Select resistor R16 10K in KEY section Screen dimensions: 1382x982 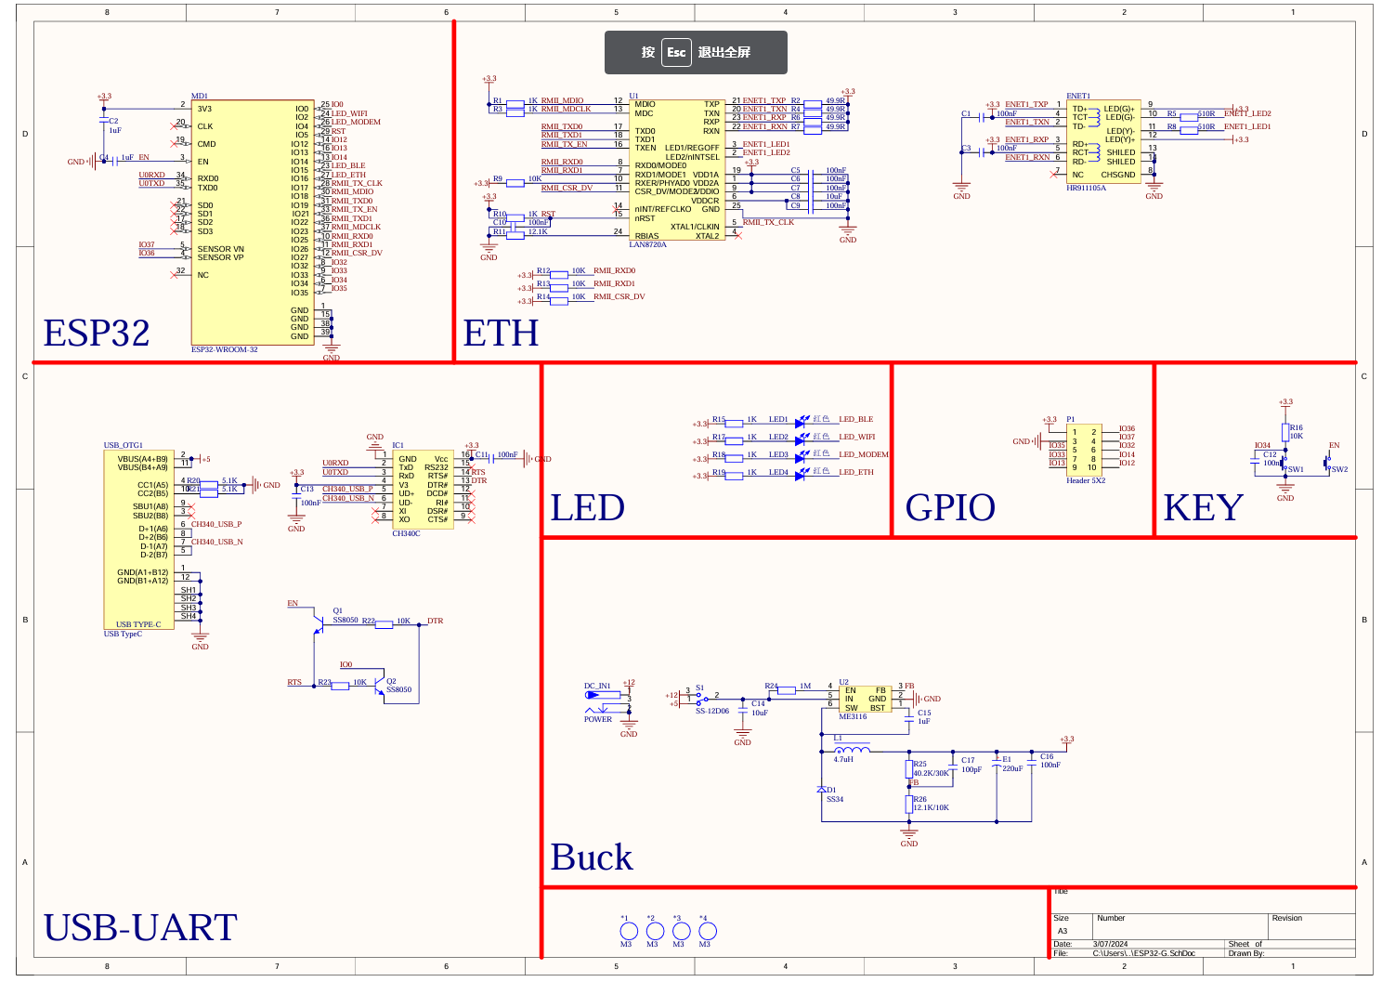click(1284, 433)
